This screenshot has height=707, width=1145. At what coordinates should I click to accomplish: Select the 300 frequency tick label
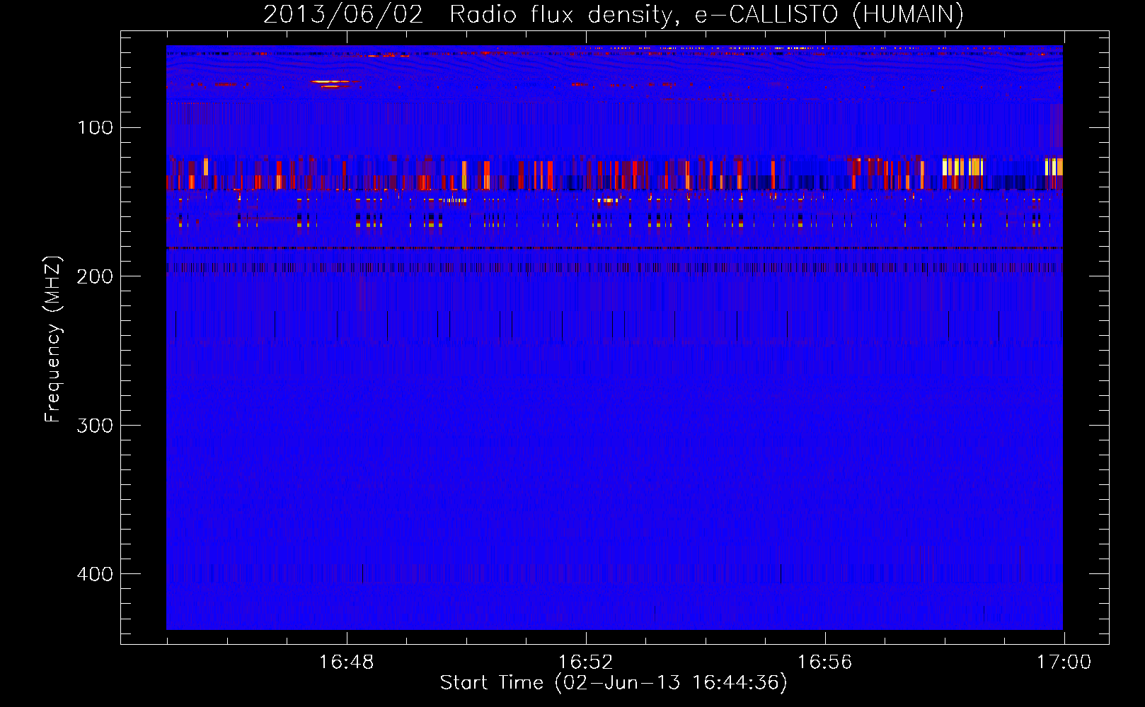click(95, 426)
